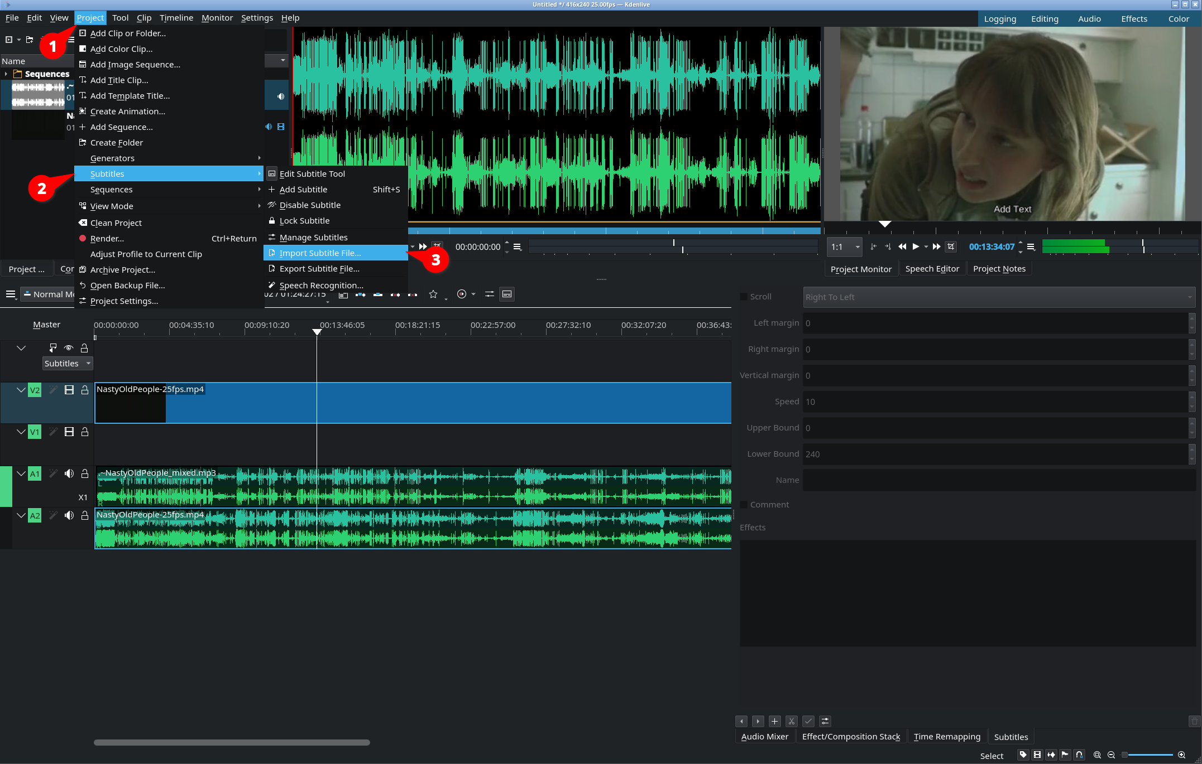Viewport: 1202px width, 764px height.
Task: Mute audio track A1 speaker icon
Action: [69, 473]
